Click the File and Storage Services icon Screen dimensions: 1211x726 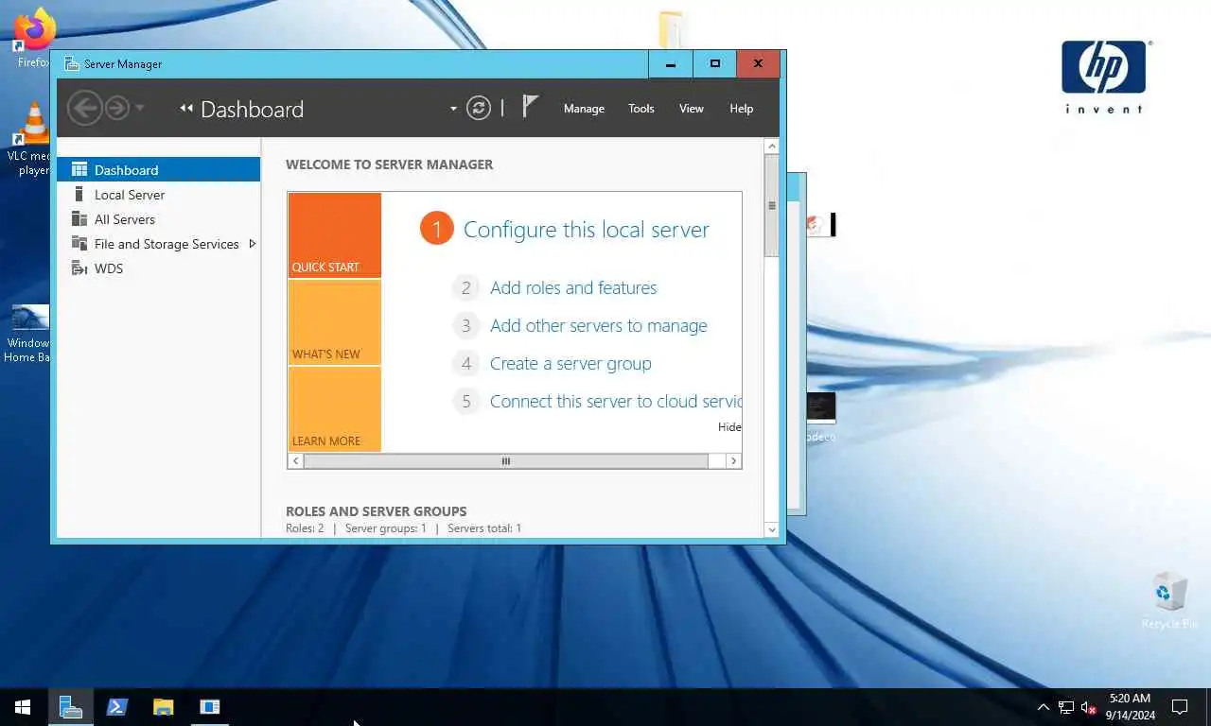pos(79,244)
